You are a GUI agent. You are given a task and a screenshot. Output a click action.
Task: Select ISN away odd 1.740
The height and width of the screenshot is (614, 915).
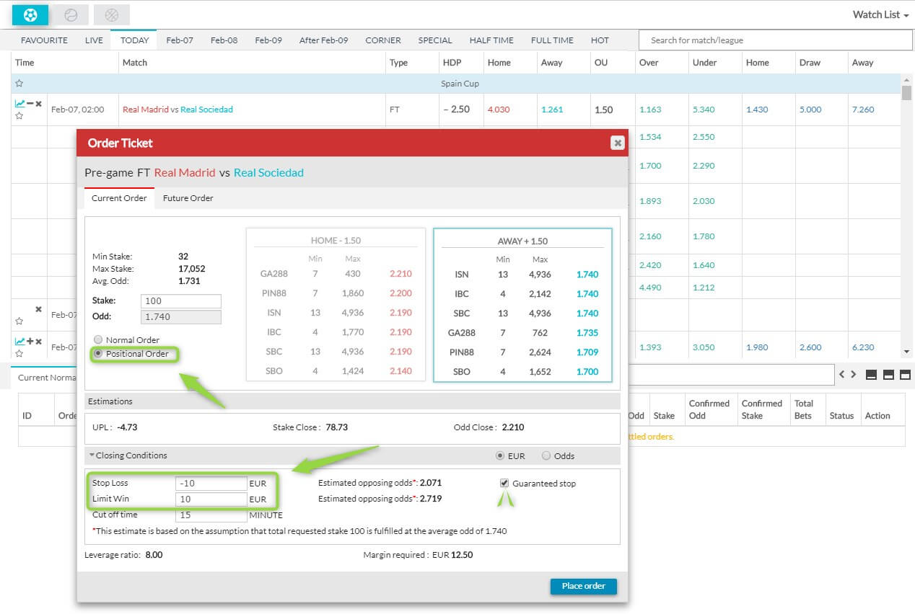tap(587, 275)
